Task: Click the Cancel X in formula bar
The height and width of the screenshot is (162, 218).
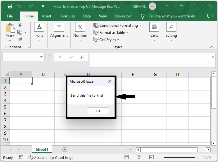Action: point(60,57)
